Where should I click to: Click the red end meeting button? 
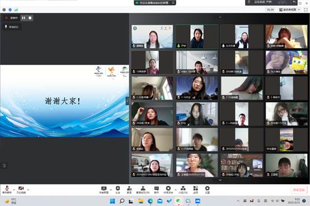[x=299, y=190]
